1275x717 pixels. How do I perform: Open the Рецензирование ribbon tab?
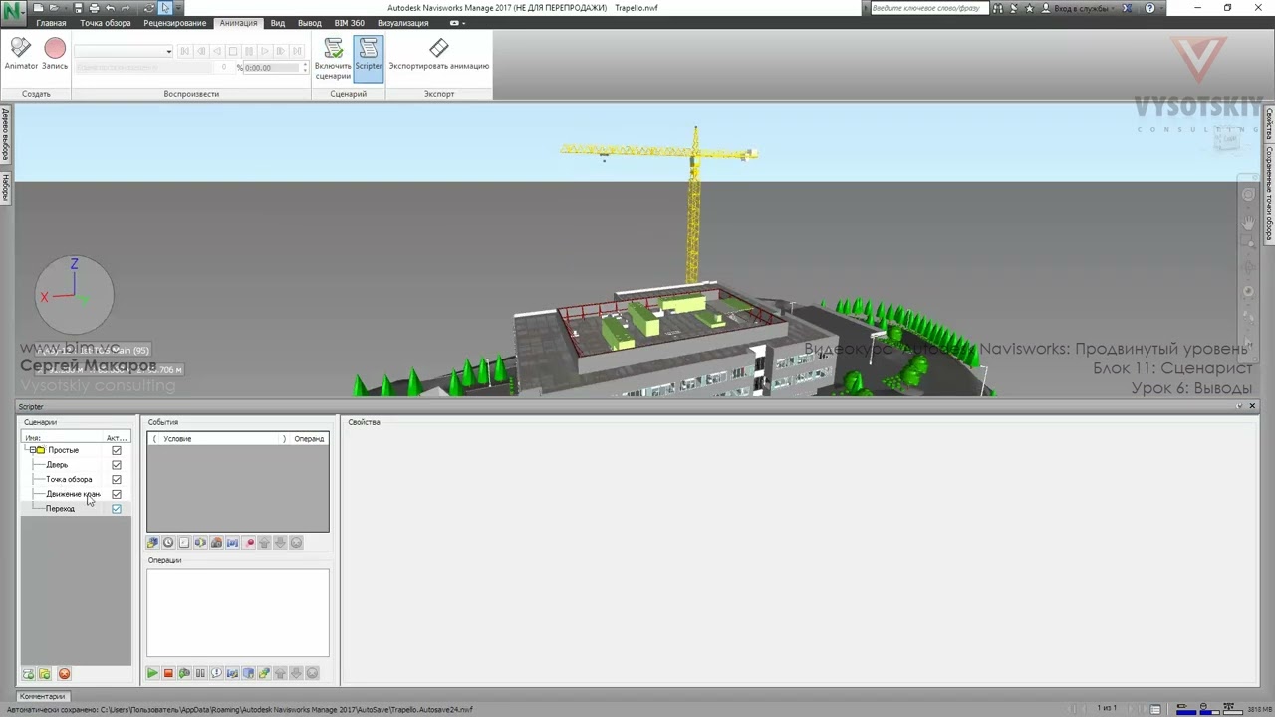(x=175, y=23)
